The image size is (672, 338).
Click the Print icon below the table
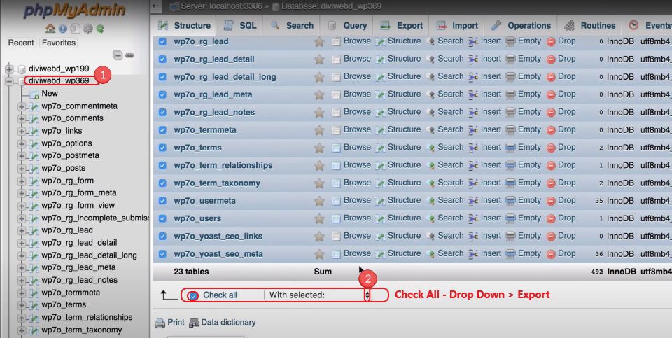160,323
